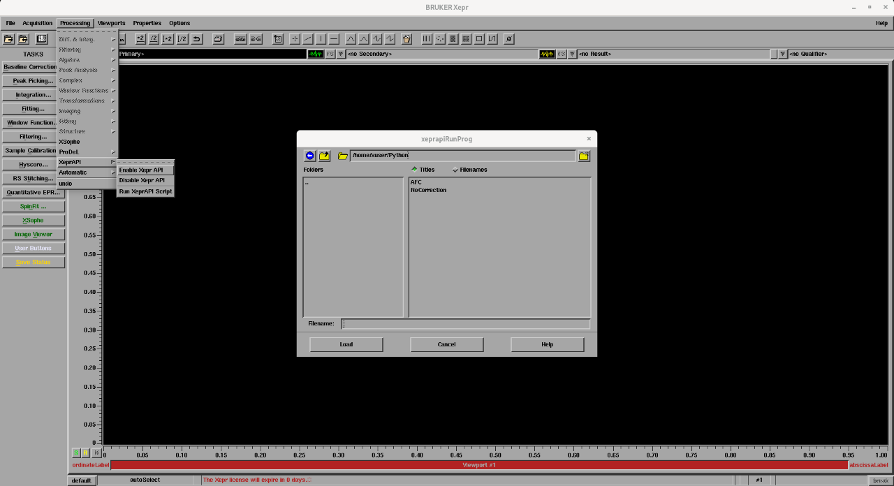Screen dimensions: 894x486
Task: Click the /2 scaling toolbar icon
Action: point(154,38)
